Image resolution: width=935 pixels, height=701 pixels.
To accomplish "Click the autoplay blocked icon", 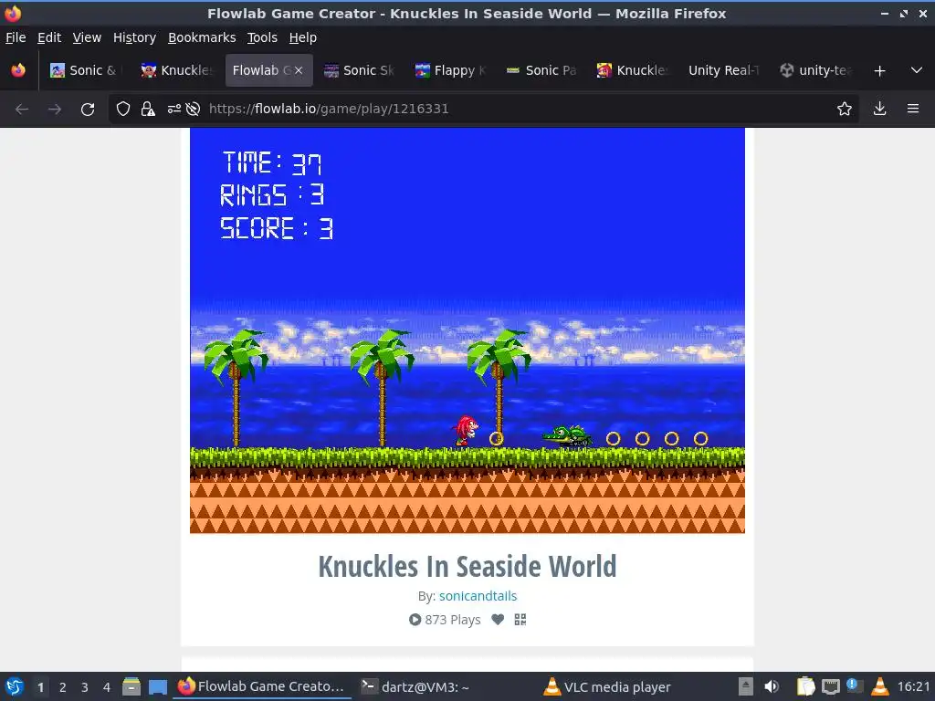I will point(193,110).
